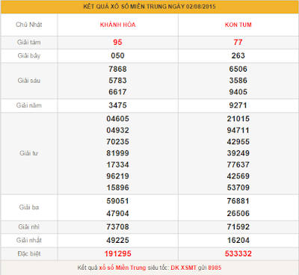
Task: Click the DK XSMT text in footer
Action: pyautogui.click(x=184, y=268)
